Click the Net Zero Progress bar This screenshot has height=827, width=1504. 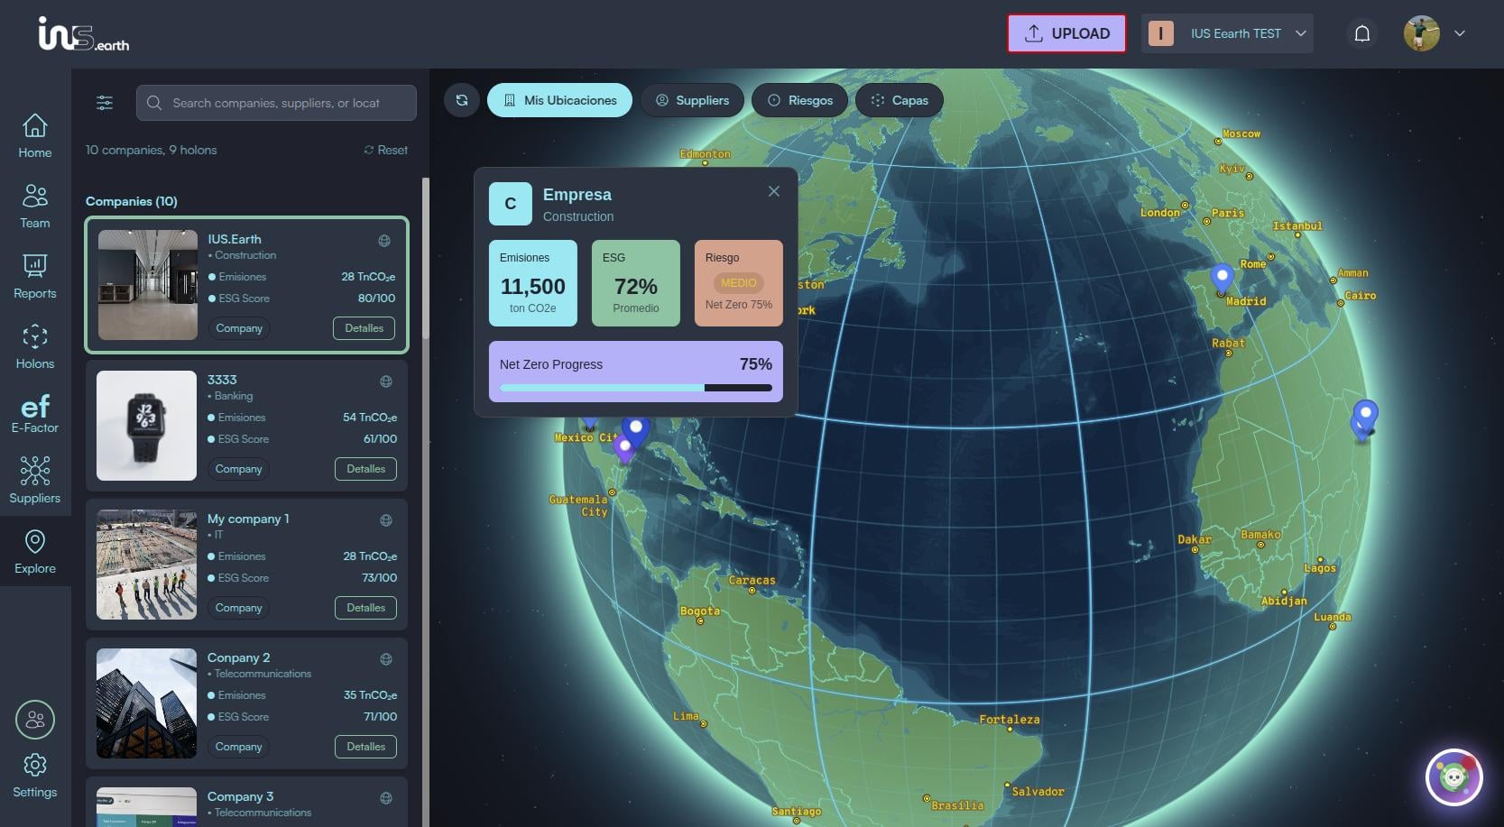636,388
